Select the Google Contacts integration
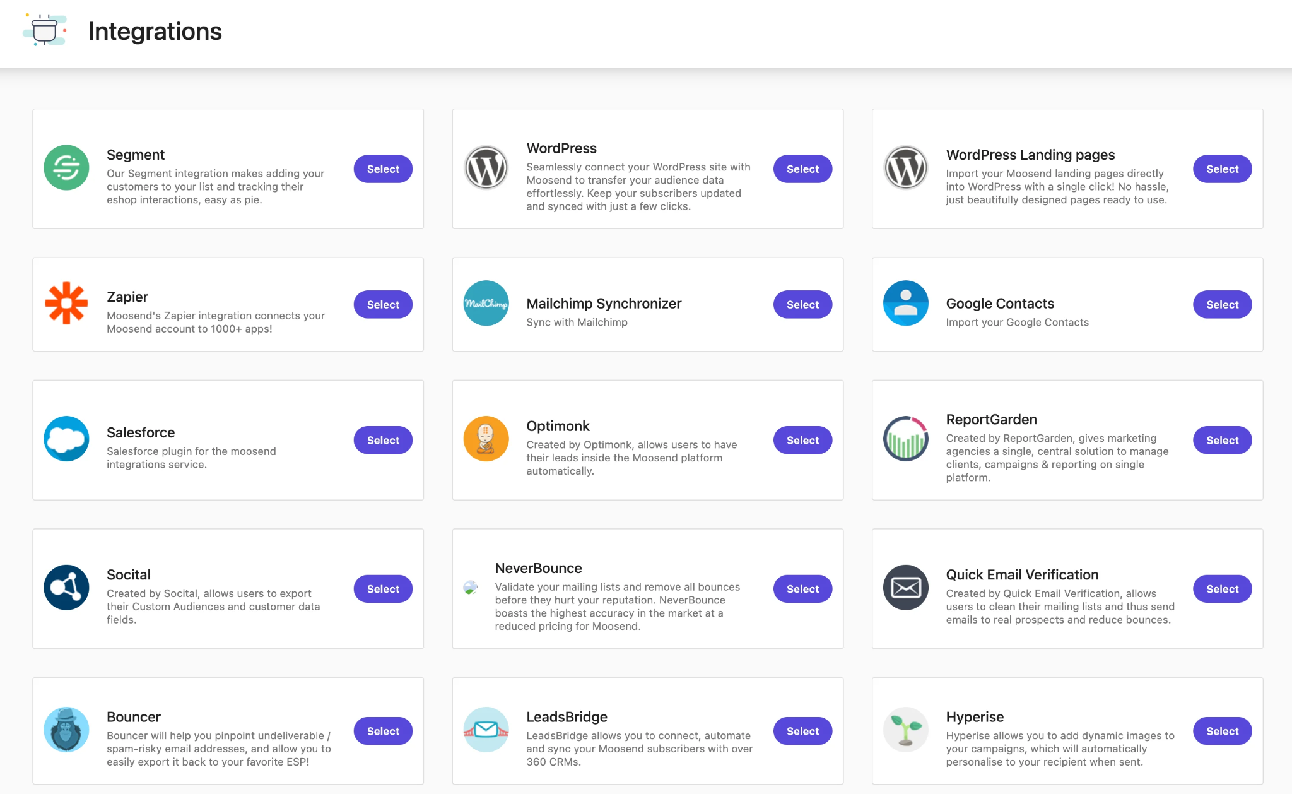 pos(1222,305)
